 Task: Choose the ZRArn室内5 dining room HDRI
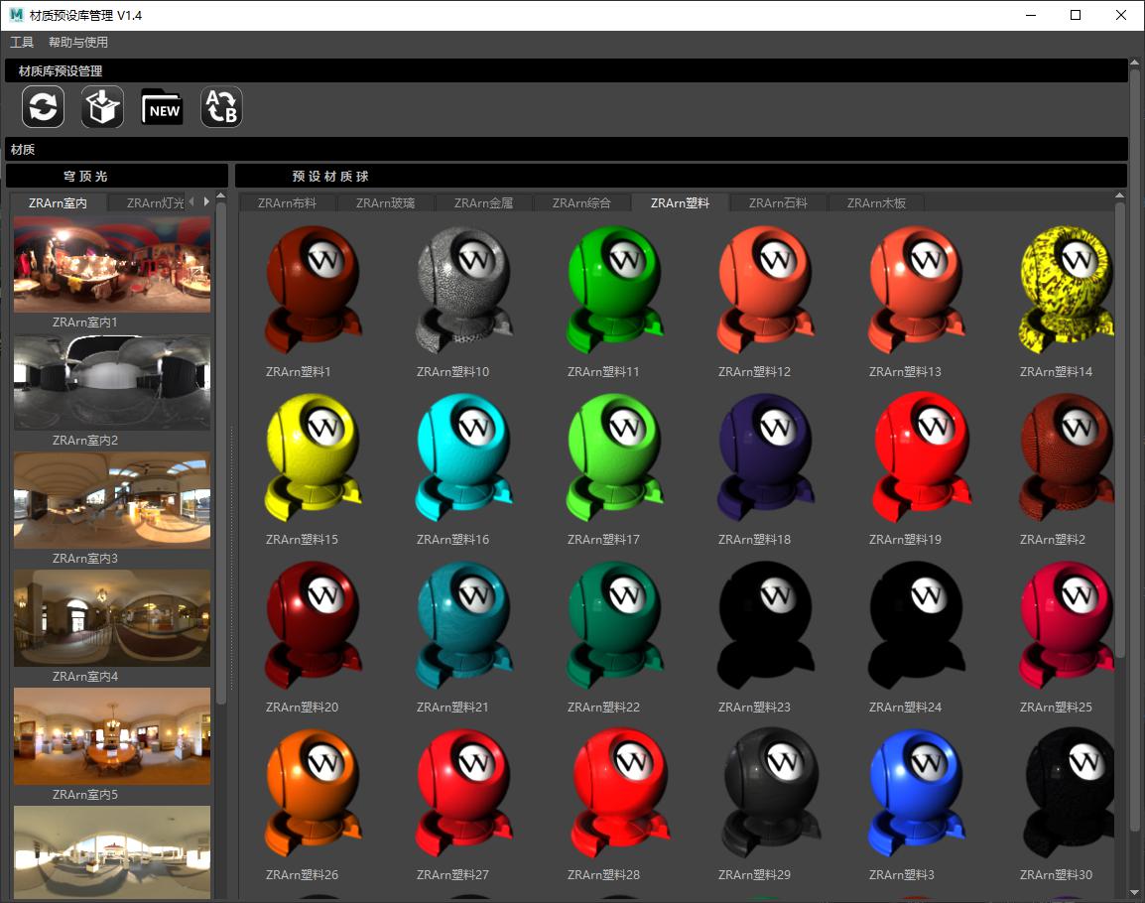tap(112, 736)
